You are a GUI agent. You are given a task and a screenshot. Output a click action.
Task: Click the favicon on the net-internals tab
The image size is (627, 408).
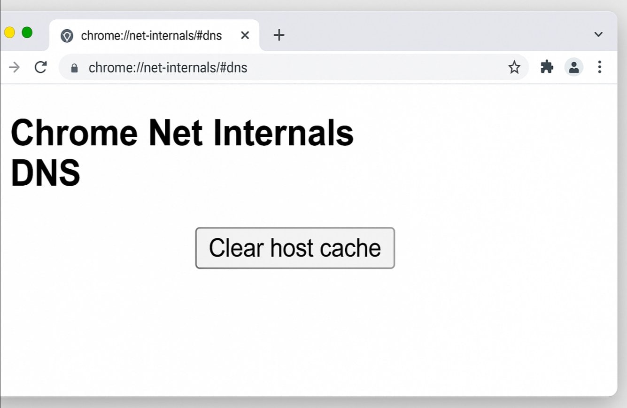tap(66, 35)
